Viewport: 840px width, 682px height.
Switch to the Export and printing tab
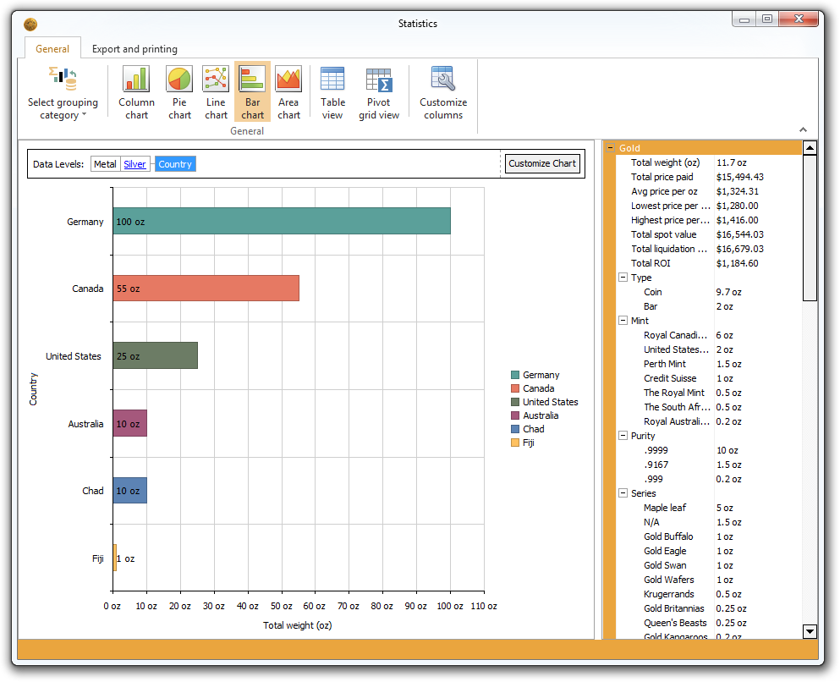tap(134, 48)
